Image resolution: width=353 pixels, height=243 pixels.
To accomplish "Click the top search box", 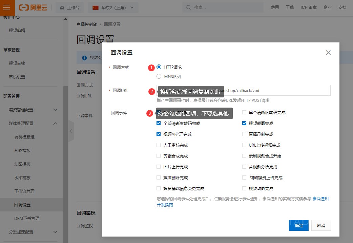I will (223, 7).
